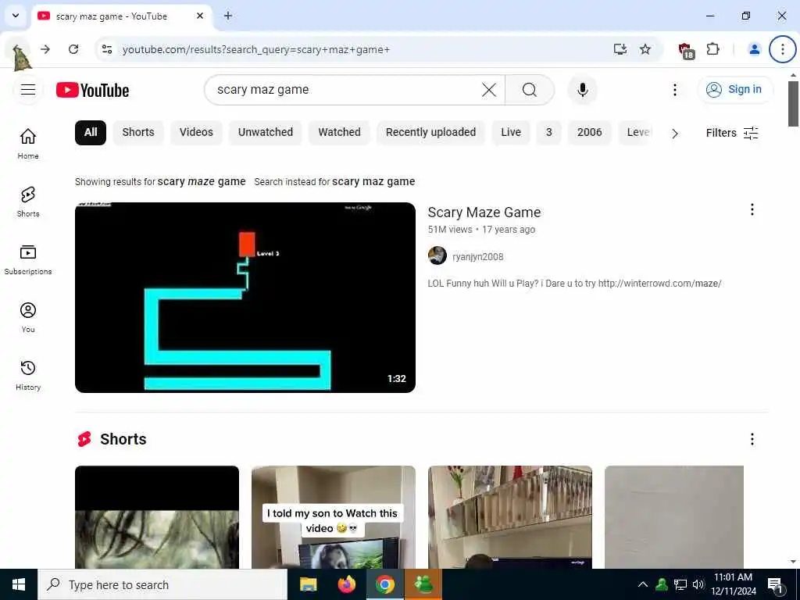This screenshot has width=800, height=600.
Task: Click the magnifier search button
Action: (530, 90)
